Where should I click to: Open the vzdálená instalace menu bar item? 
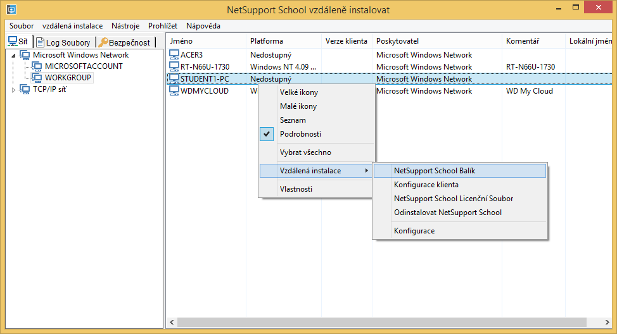pos(72,26)
